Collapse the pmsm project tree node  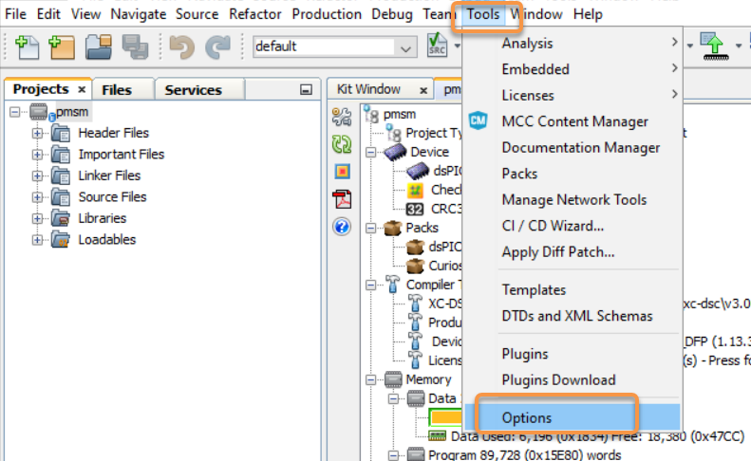(15, 112)
